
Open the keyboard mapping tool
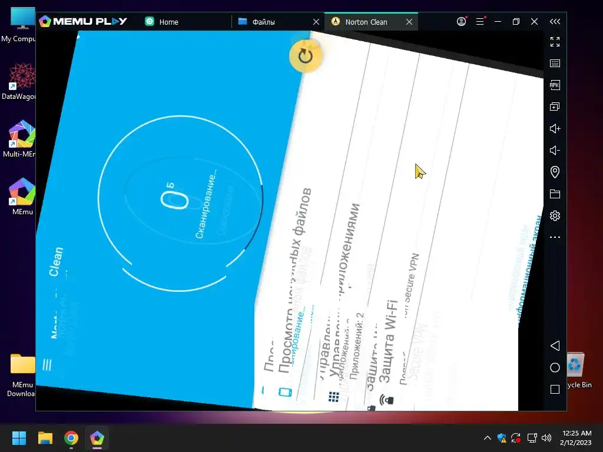tap(555, 63)
